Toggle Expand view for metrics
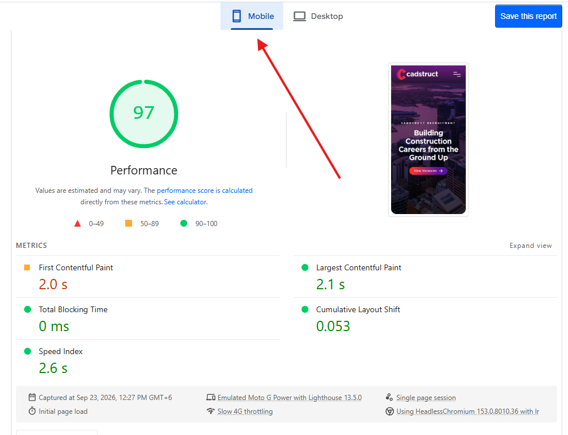This screenshot has width=568, height=435. (x=530, y=246)
